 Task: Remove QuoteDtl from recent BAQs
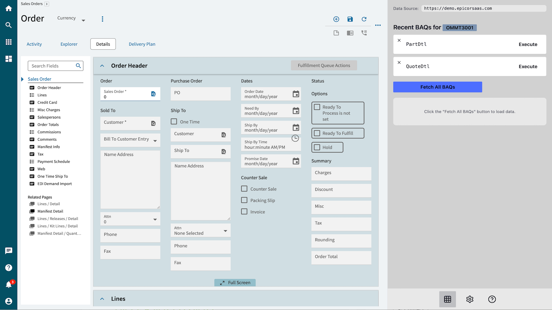tap(399, 62)
